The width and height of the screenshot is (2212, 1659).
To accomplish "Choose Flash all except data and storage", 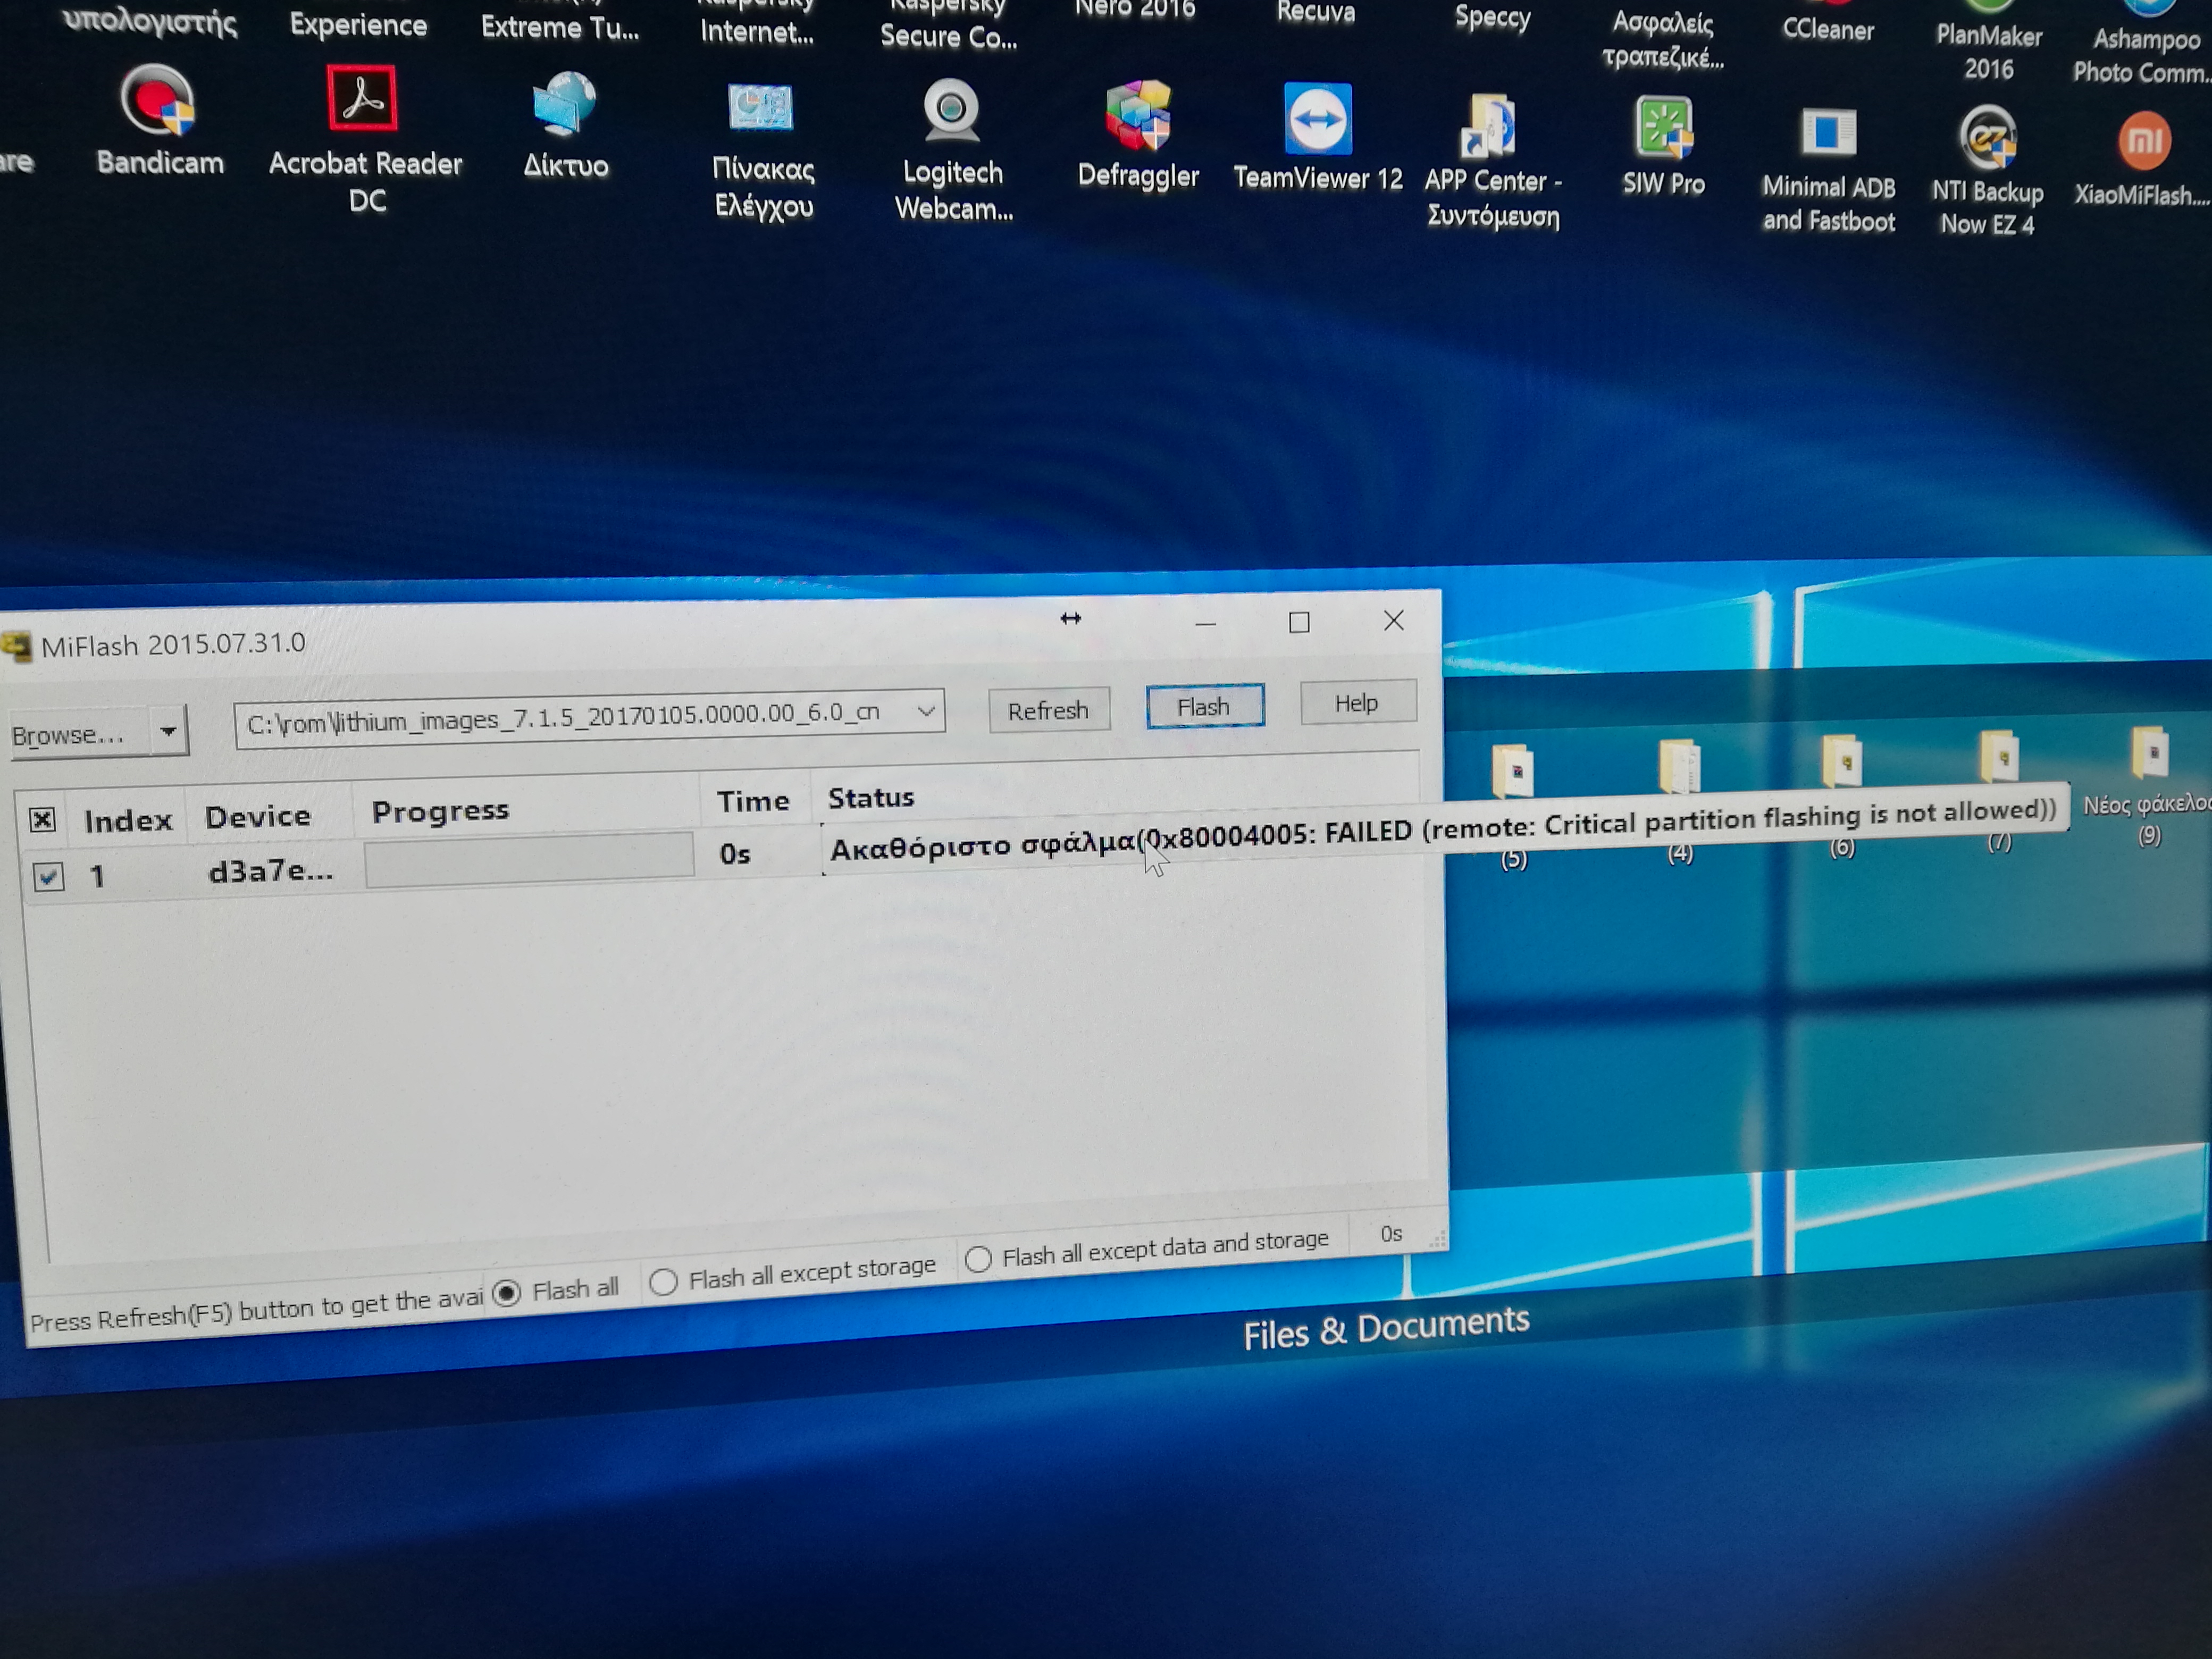I will 979,1258.
